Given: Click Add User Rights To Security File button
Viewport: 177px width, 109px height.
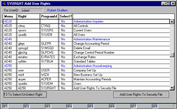Looking at the screenshot, I should [141, 95].
